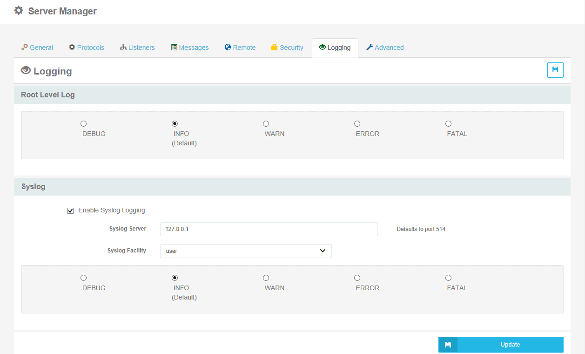This screenshot has height=354, width=585.
Task: Select ERROR for the root log level
Action: tap(357, 123)
